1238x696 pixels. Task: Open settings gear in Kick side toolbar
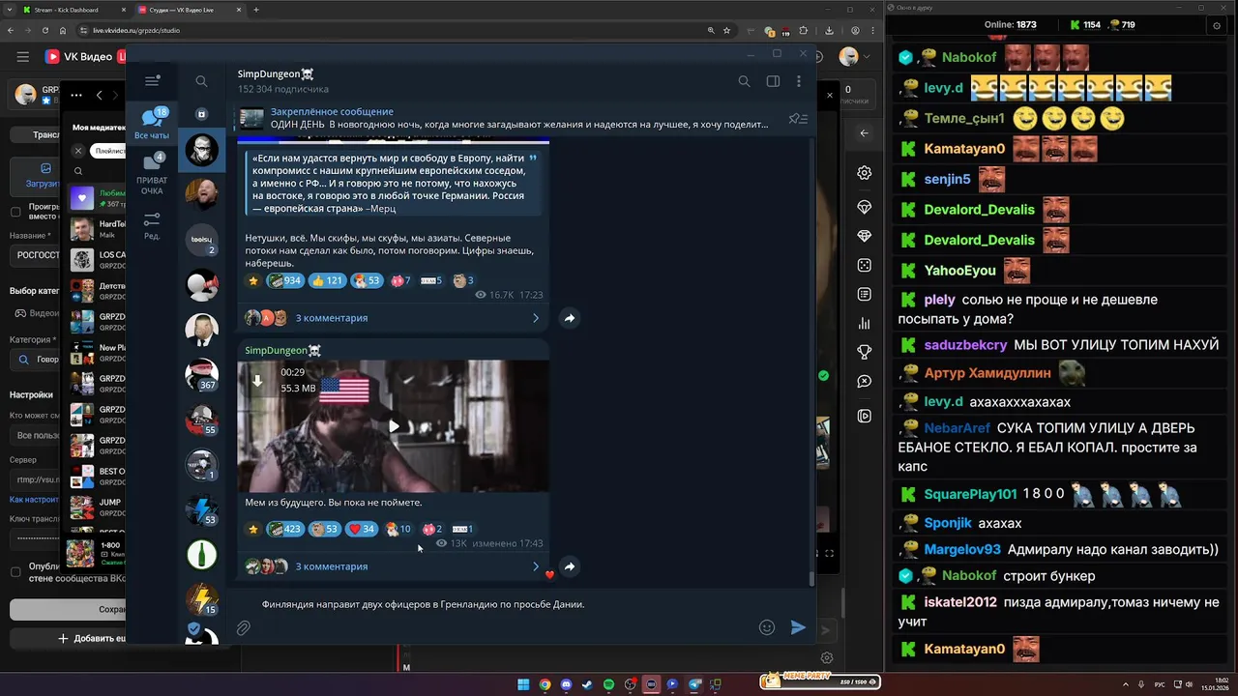[865, 173]
